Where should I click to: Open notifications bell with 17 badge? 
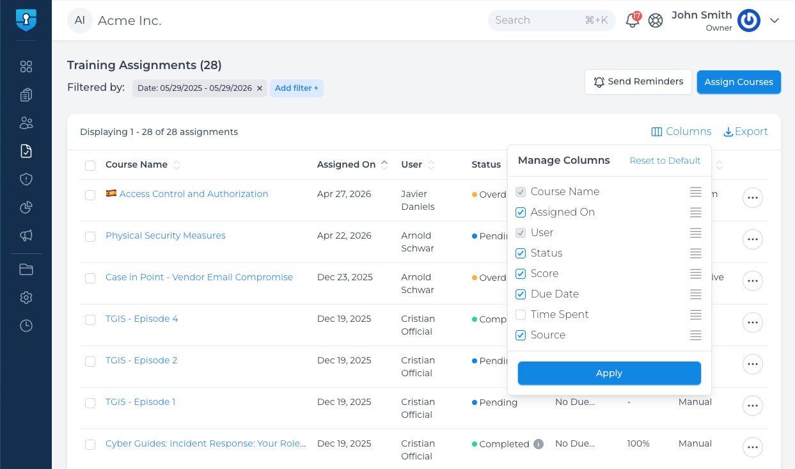point(633,20)
